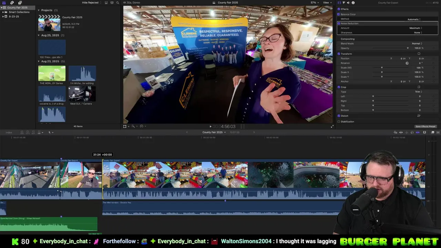Collapse the Aug 23, 2025 group
This screenshot has width=441, height=248.
click(39, 61)
